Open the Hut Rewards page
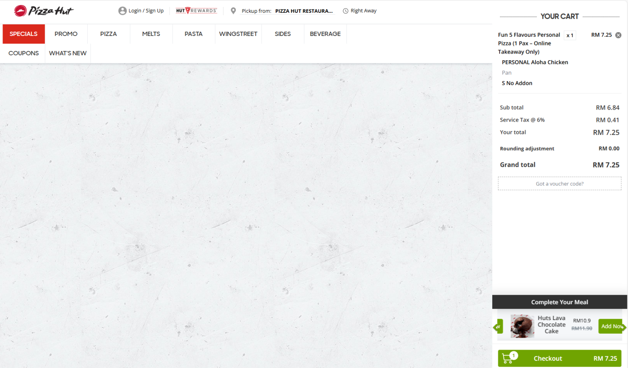 (196, 11)
